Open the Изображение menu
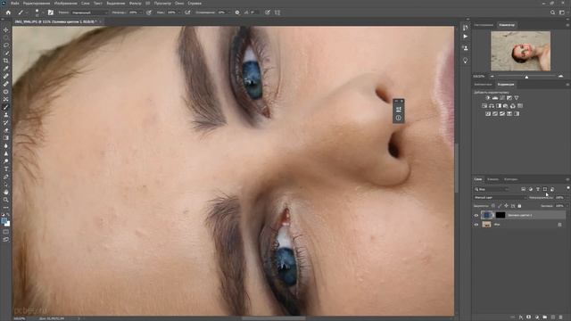571x321 pixels. (x=65, y=4)
